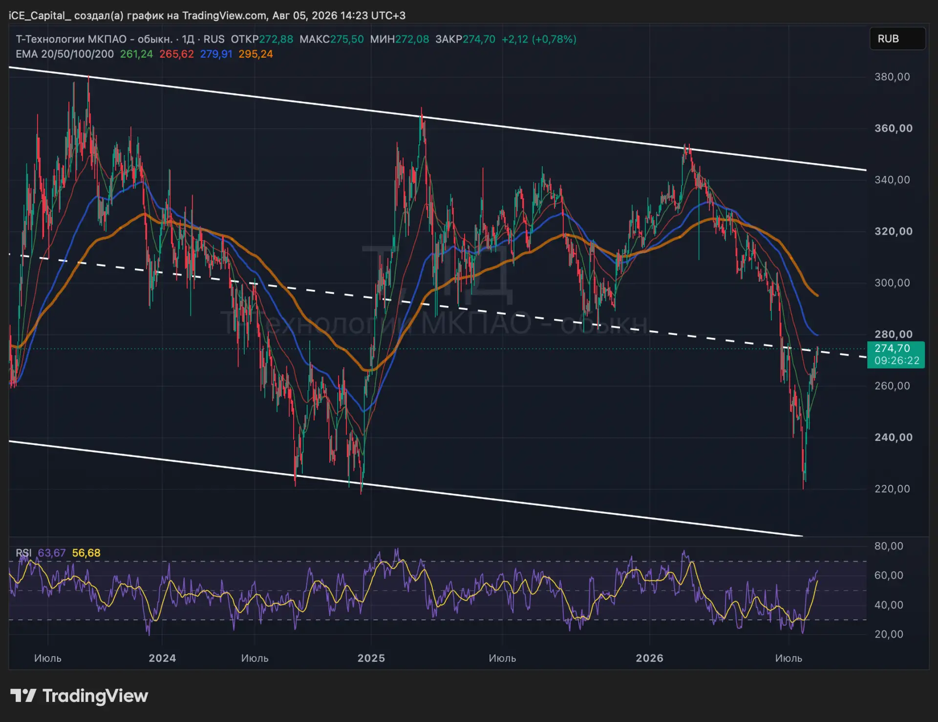The width and height of the screenshot is (938, 722).
Task: Select the EMA 20/50/100/200 indicator label
Action: point(64,54)
